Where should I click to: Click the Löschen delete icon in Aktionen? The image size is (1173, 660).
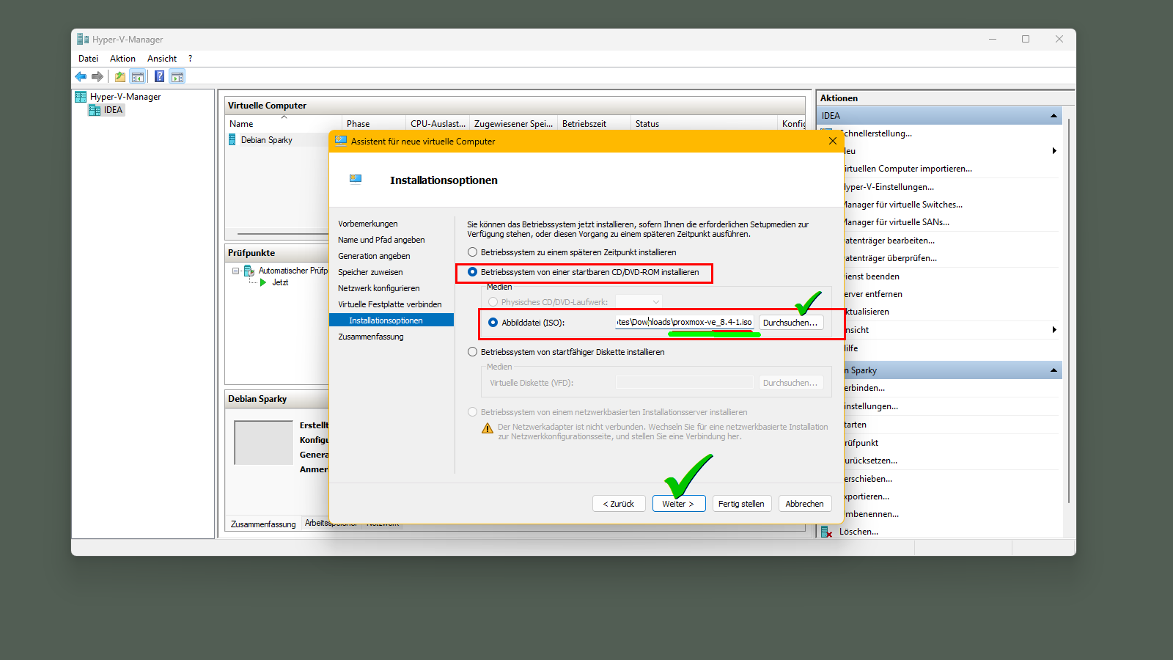tap(826, 532)
